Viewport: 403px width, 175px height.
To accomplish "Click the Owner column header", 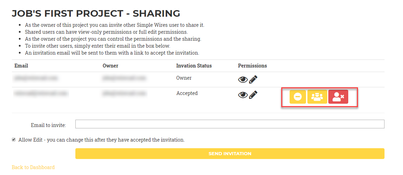I will point(110,66).
